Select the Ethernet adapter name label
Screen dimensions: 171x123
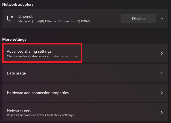click(x=25, y=16)
